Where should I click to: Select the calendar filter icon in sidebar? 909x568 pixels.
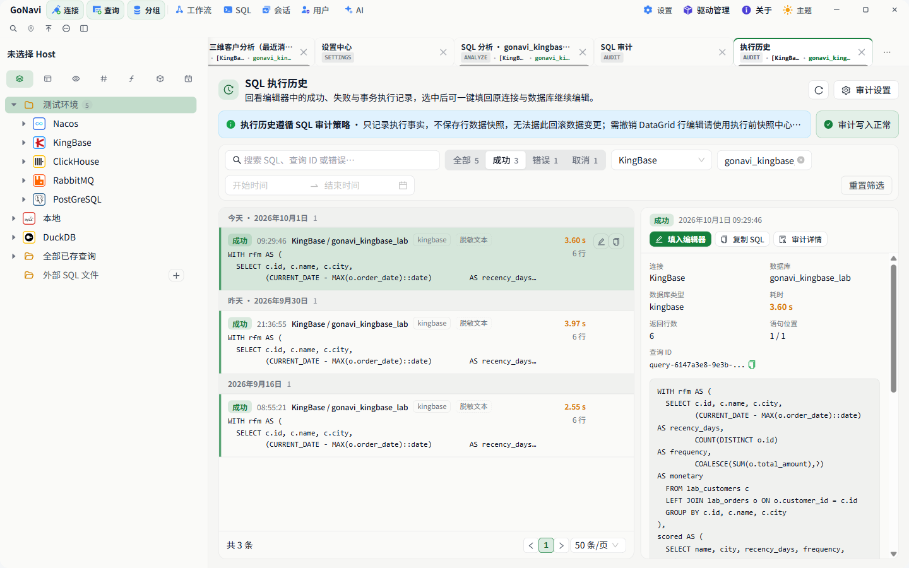coord(188,79)
